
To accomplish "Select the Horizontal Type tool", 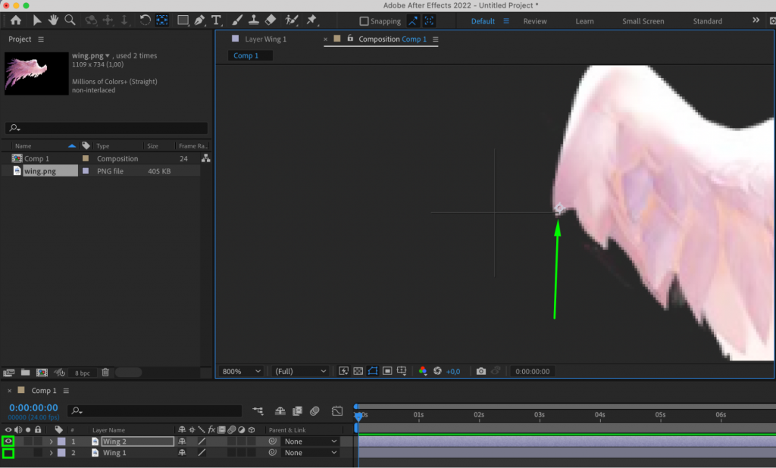I will coord(216,20).
